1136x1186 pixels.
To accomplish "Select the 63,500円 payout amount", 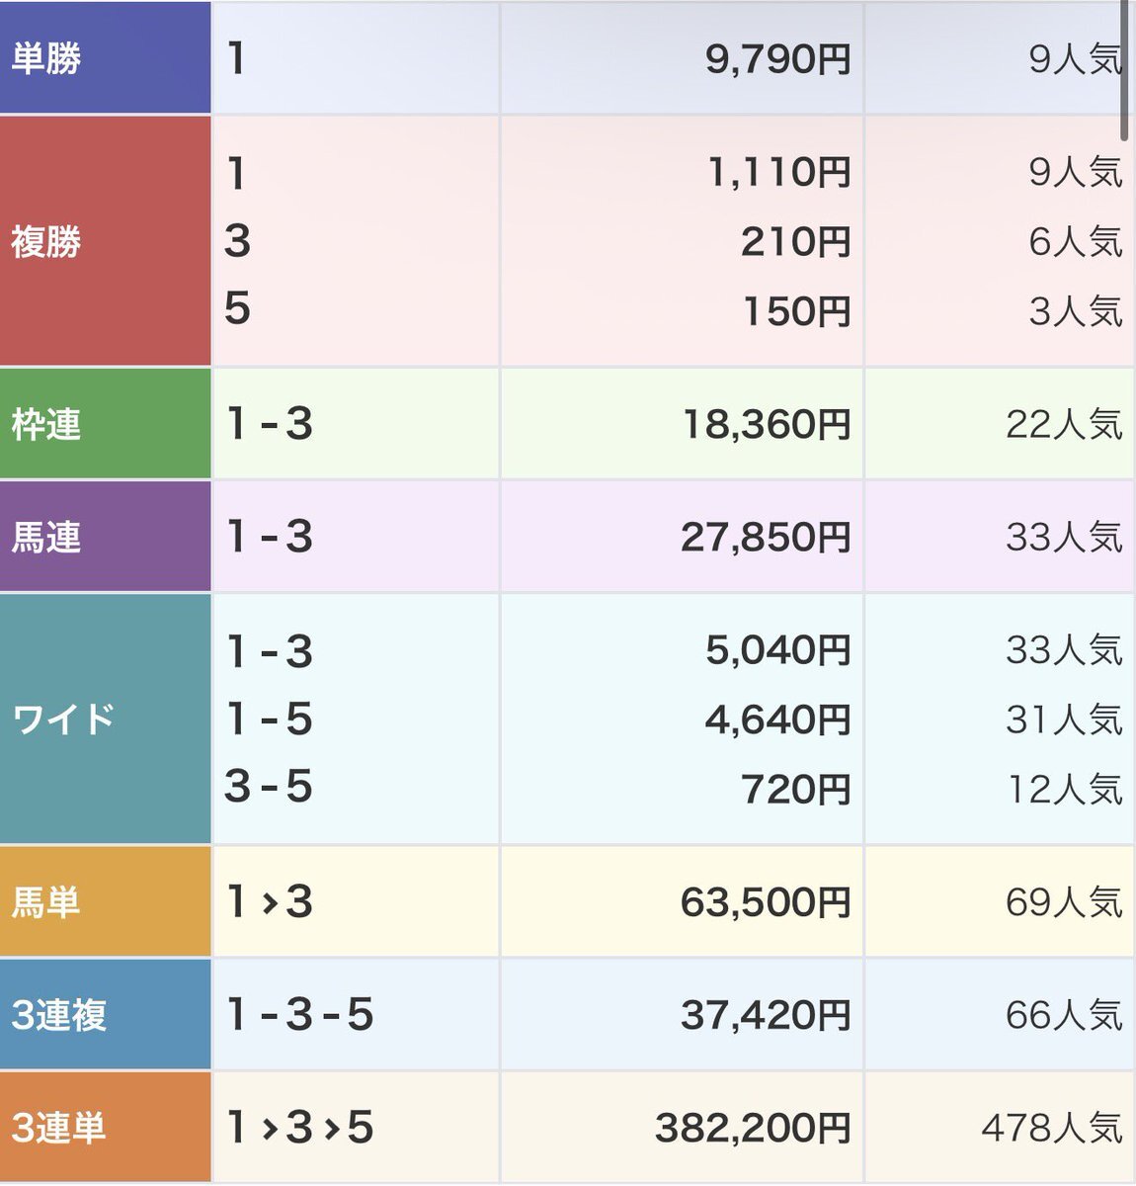I will click(765, 902).
